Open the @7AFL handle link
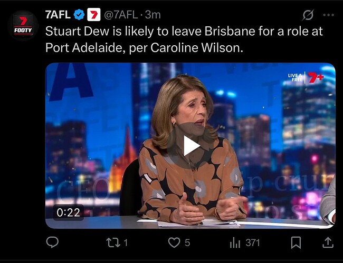The image size is (343, 263). click(121, 15)
